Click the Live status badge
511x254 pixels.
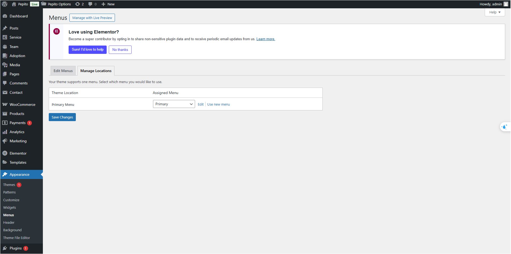pyautogui.click(x=35, y=4)
